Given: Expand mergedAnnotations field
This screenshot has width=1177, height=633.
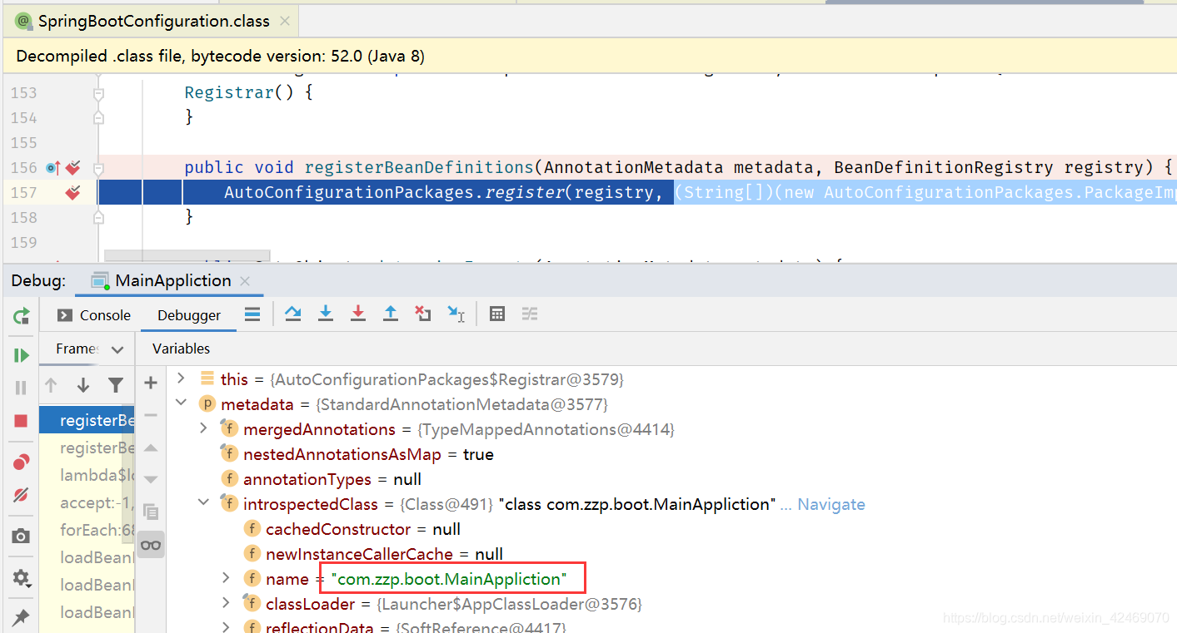Looking at the screenshot, I should coord(203,428).
